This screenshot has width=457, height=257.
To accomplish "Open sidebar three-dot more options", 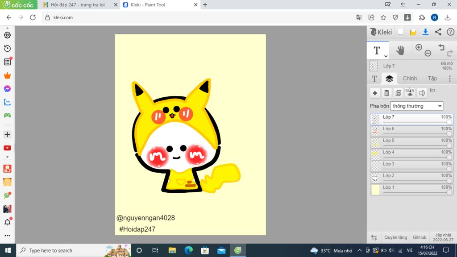I will point(7,236).
